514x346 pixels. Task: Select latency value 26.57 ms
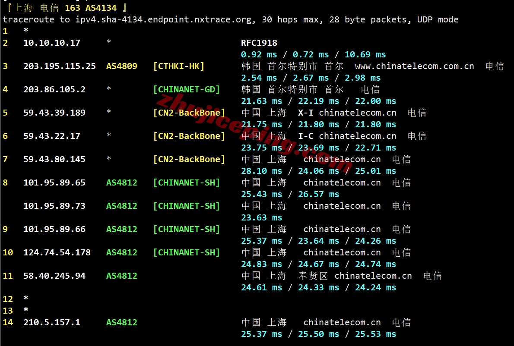(319, 195)
